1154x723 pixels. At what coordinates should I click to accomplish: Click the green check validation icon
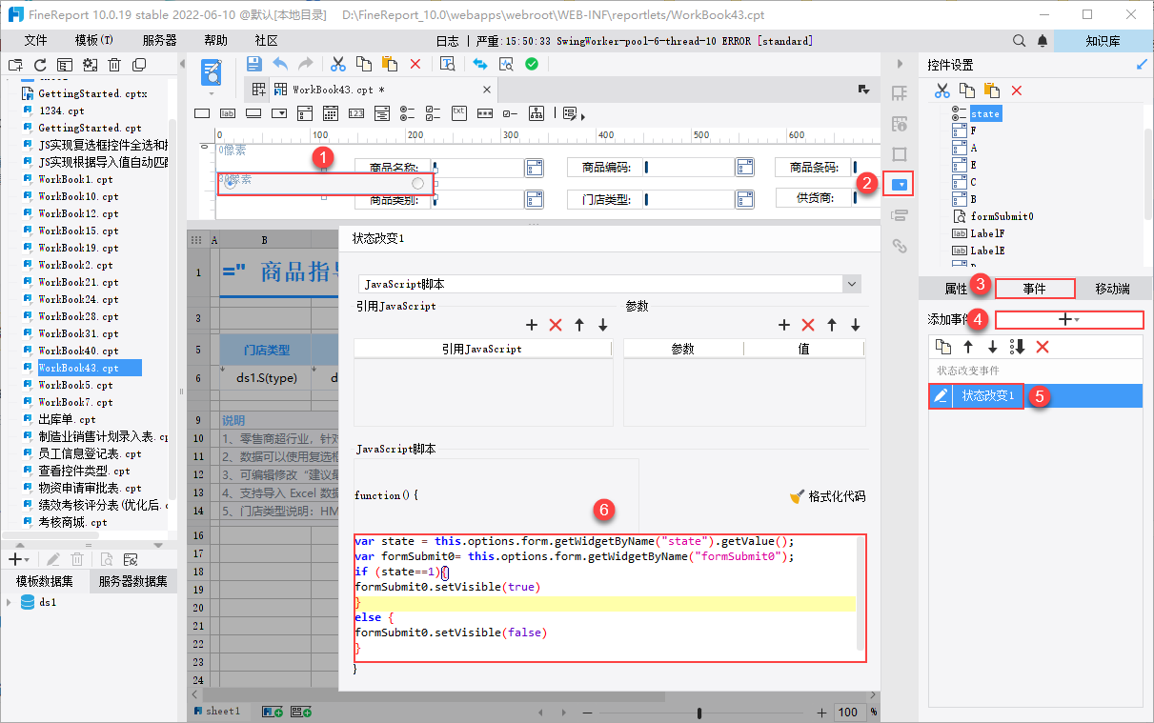click(532, 64)
